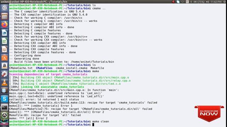Open the Skype indicator in top panel
This screenshot has height=127, width=227.
[178, 2]
